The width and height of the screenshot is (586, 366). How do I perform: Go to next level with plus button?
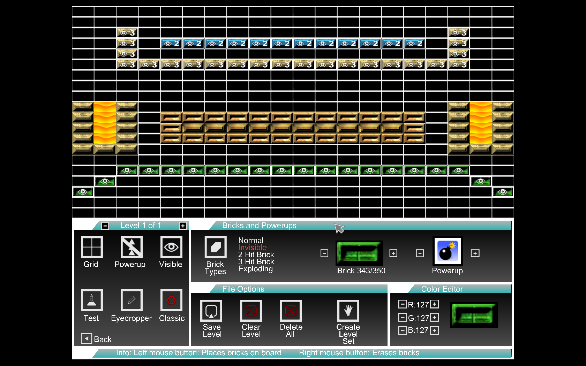click(183, 226)
